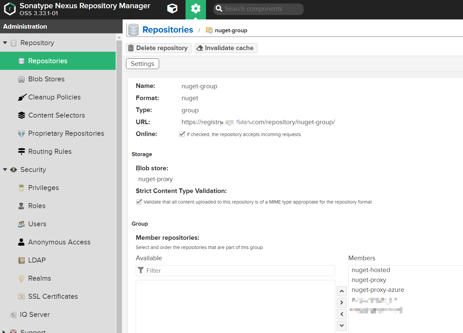Select nuget-proxy-azure in Members list

tap(378, 290)
